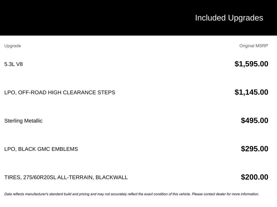Click the Included Upgrades heading
This screenshot has width=277, height=207.
229,18
